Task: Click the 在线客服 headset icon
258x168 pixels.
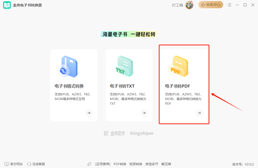Action: 29,164
